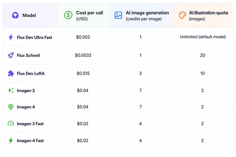Click the $0.02 cost for Imagen 3 Fast
Viewport: 236px width, 157px height.
click(x=83, y=124)
